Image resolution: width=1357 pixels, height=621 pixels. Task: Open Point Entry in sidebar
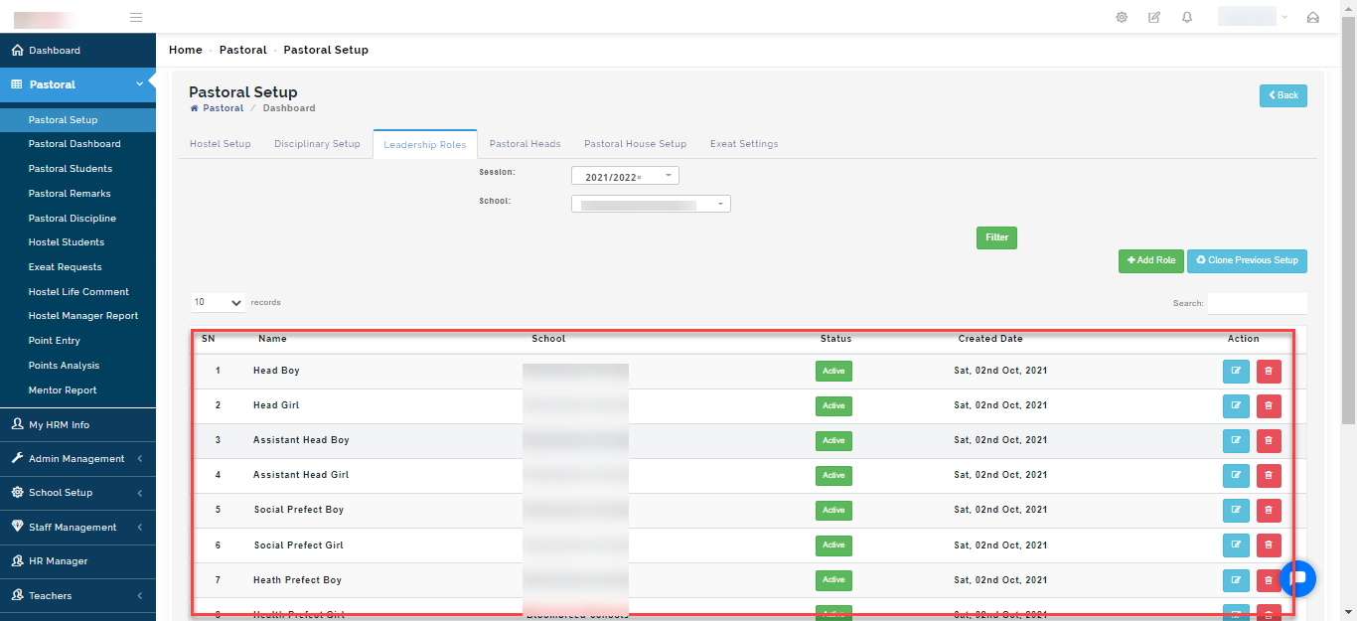coord(77,341)
